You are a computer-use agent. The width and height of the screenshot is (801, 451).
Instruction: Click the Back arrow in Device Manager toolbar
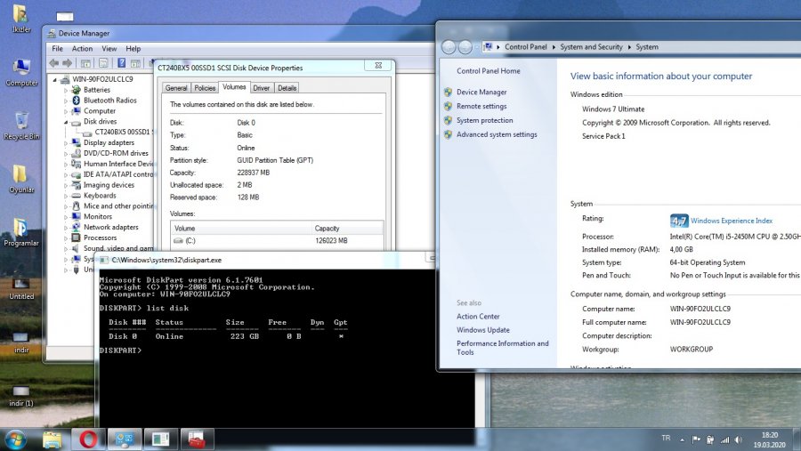(x=55, y=63)
